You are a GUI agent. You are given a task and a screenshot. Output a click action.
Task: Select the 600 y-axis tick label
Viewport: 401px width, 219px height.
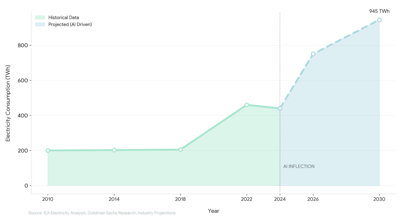(x=23, y=81)
